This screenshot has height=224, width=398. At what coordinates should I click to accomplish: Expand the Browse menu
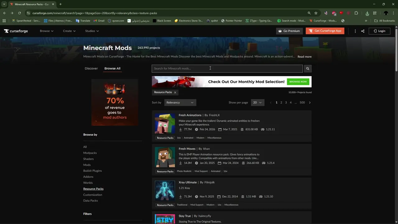pyautogui.click(x=47, y=31)
